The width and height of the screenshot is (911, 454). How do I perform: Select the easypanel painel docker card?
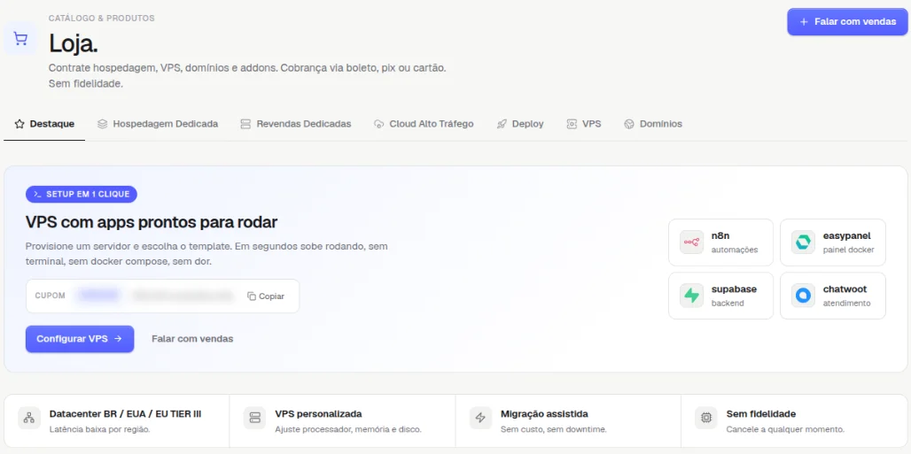pyautogui.click(x=832, y=242)
